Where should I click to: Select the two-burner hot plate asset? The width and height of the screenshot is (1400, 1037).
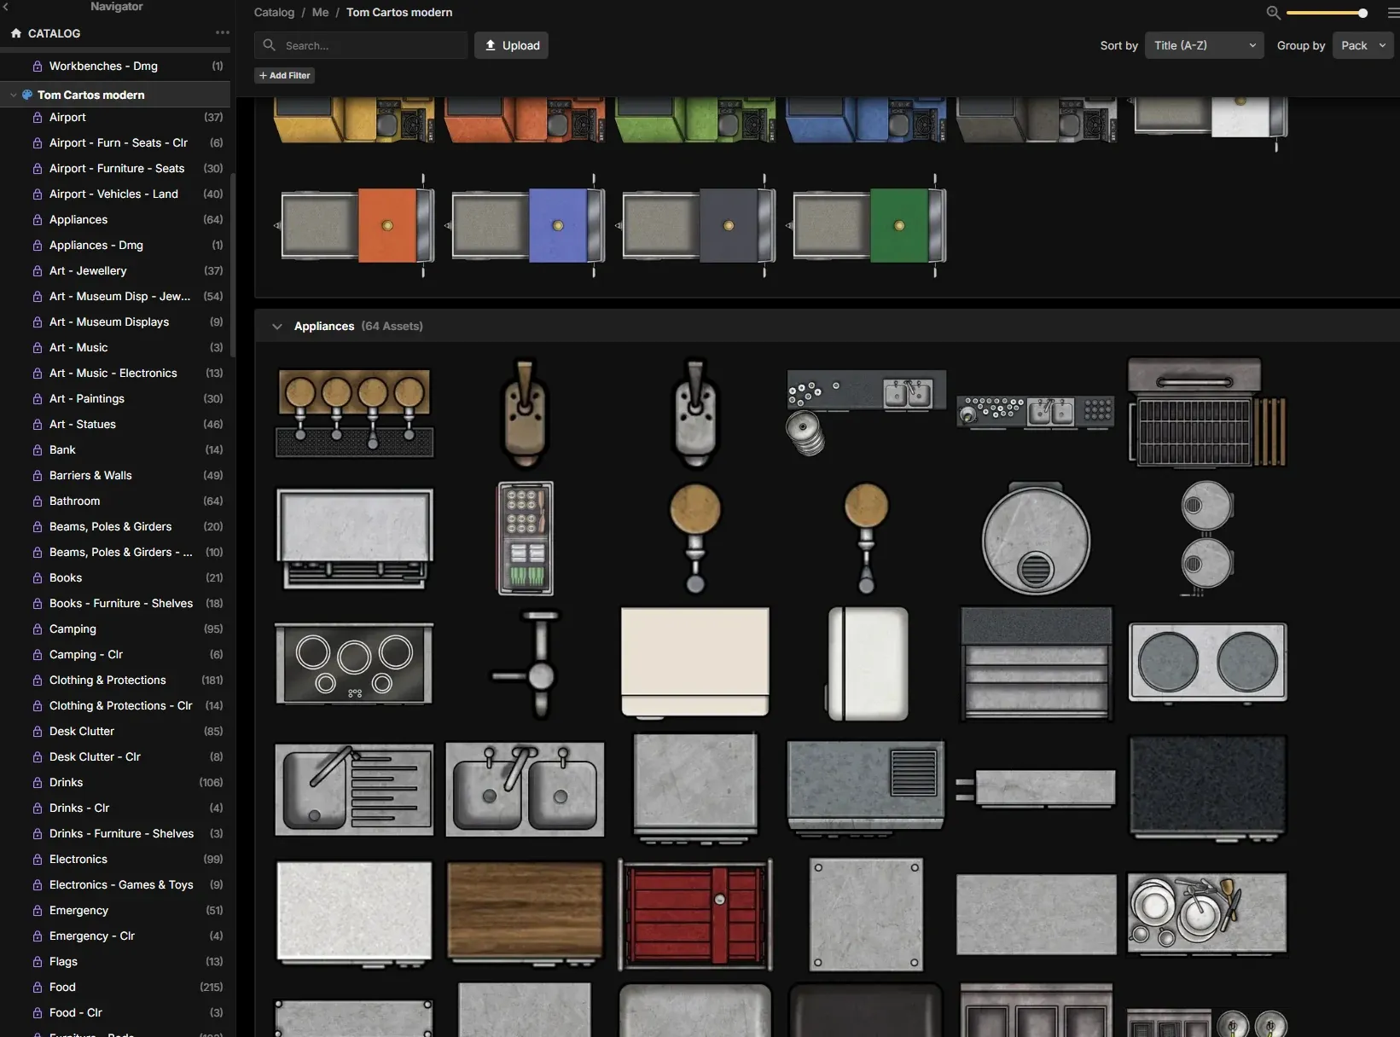[x=1207, y=663]
